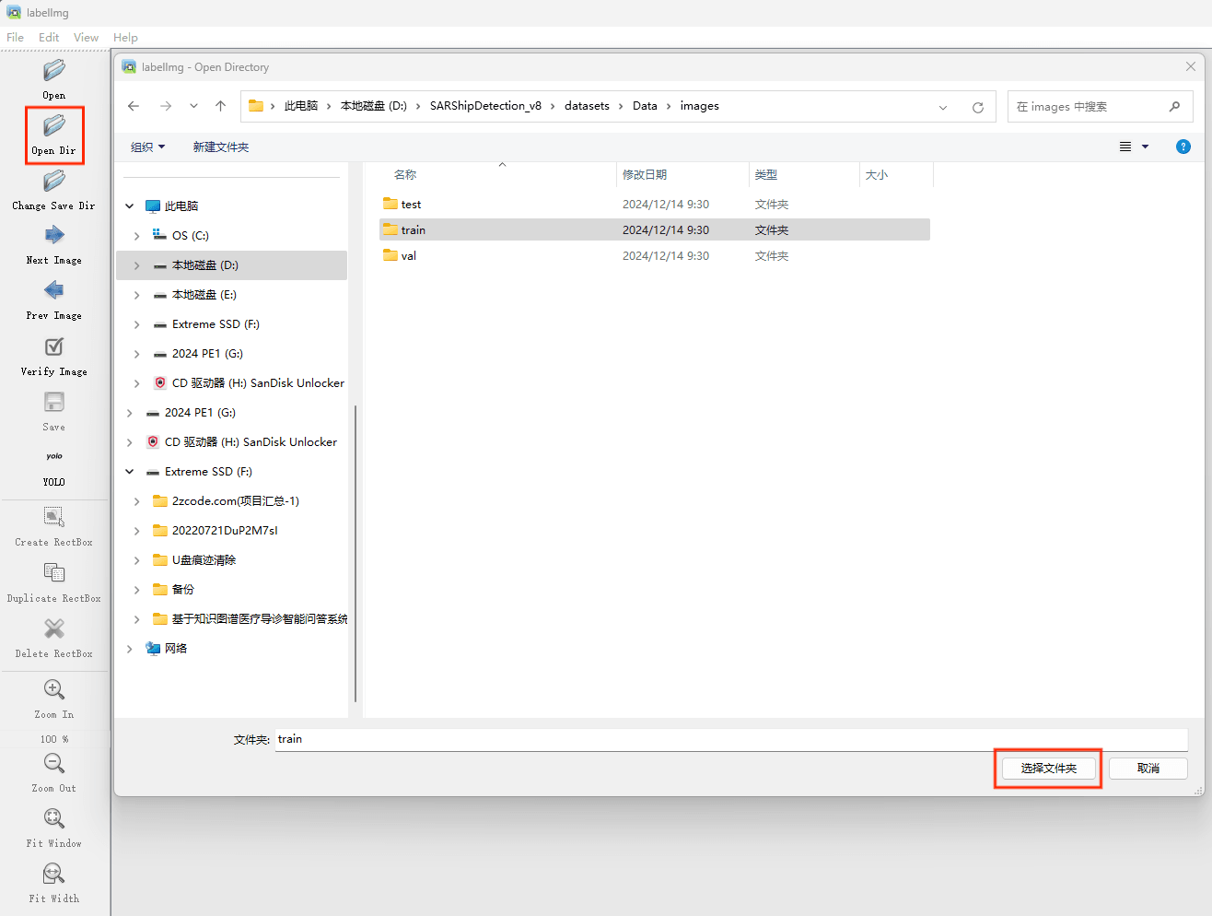1212x916 pixels.
Task: Click 选择文件夹 to confirm the folder
Action: [1048, 769]
